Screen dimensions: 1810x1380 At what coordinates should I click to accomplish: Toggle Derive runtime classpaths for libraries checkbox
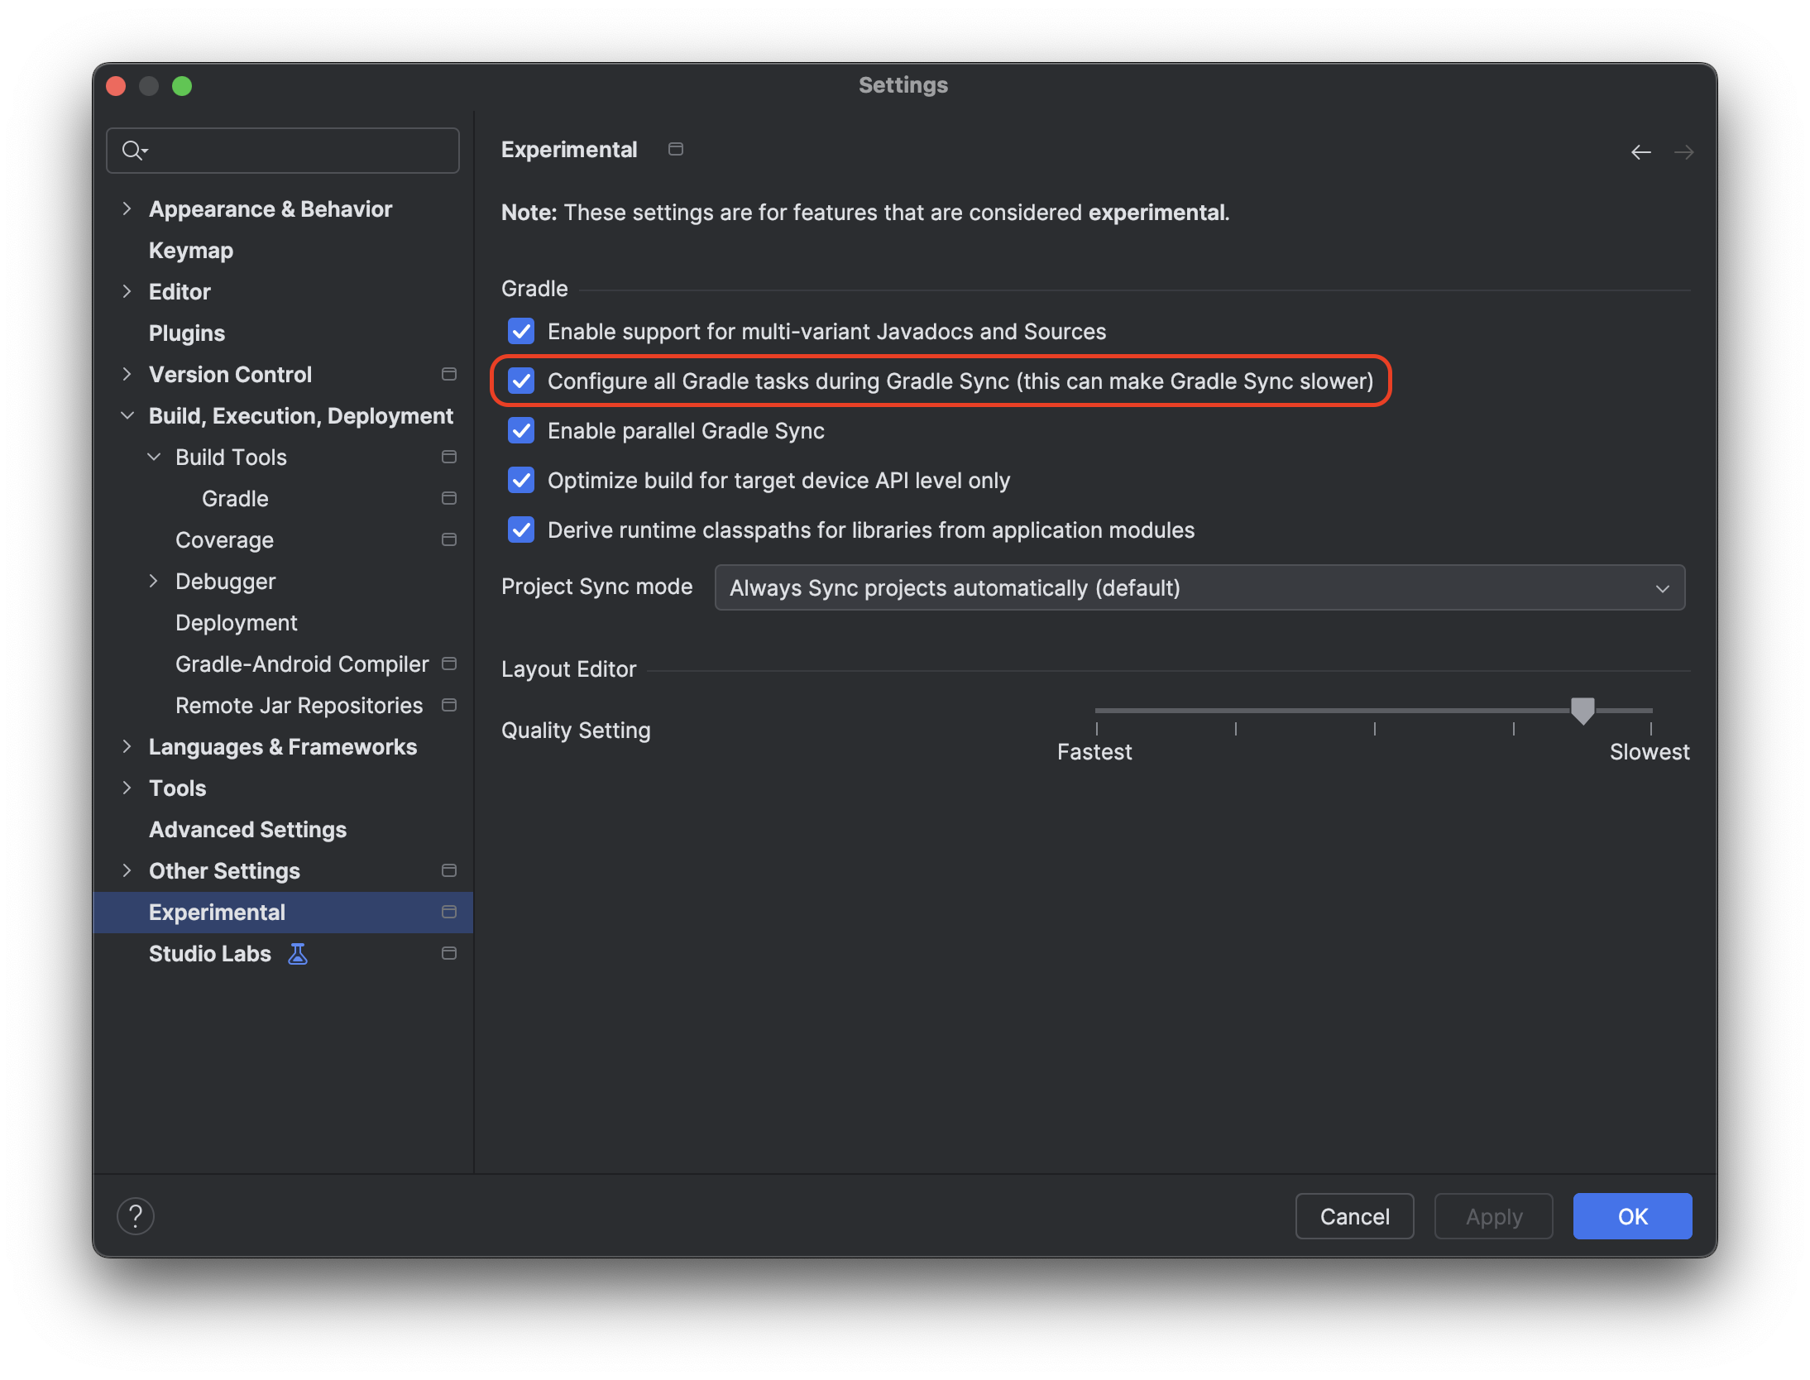tap(521, 530)
